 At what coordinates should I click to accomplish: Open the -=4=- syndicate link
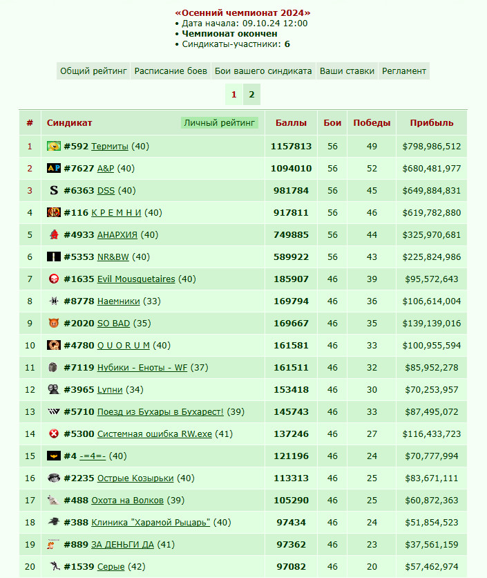pyautogui.click(x=93, y=456)
